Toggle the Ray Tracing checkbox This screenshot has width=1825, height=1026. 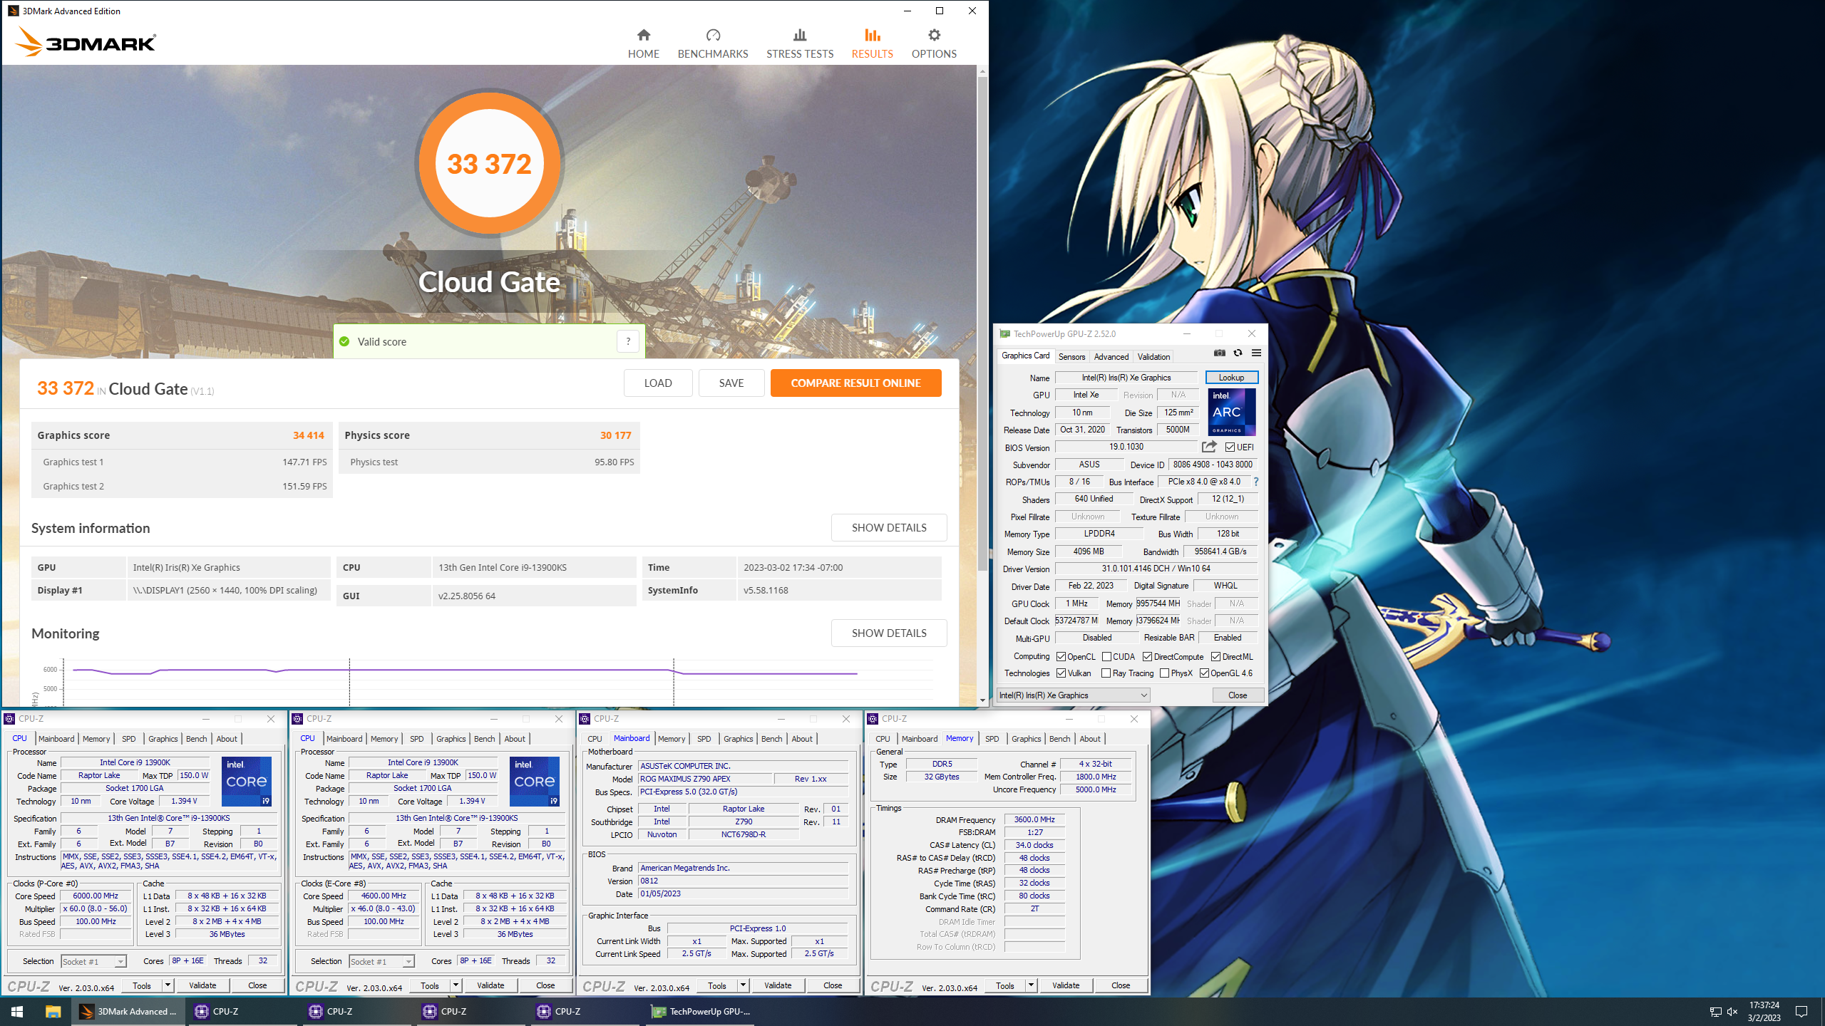(1106, 673)
